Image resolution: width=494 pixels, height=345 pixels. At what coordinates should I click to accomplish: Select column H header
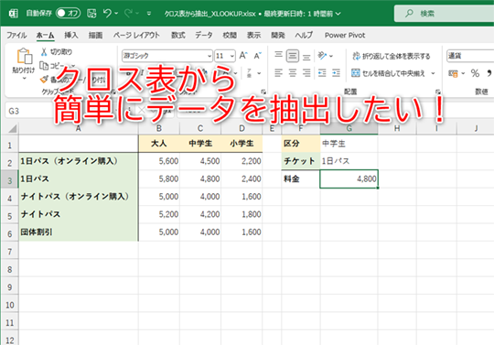[x=397, y=128]
